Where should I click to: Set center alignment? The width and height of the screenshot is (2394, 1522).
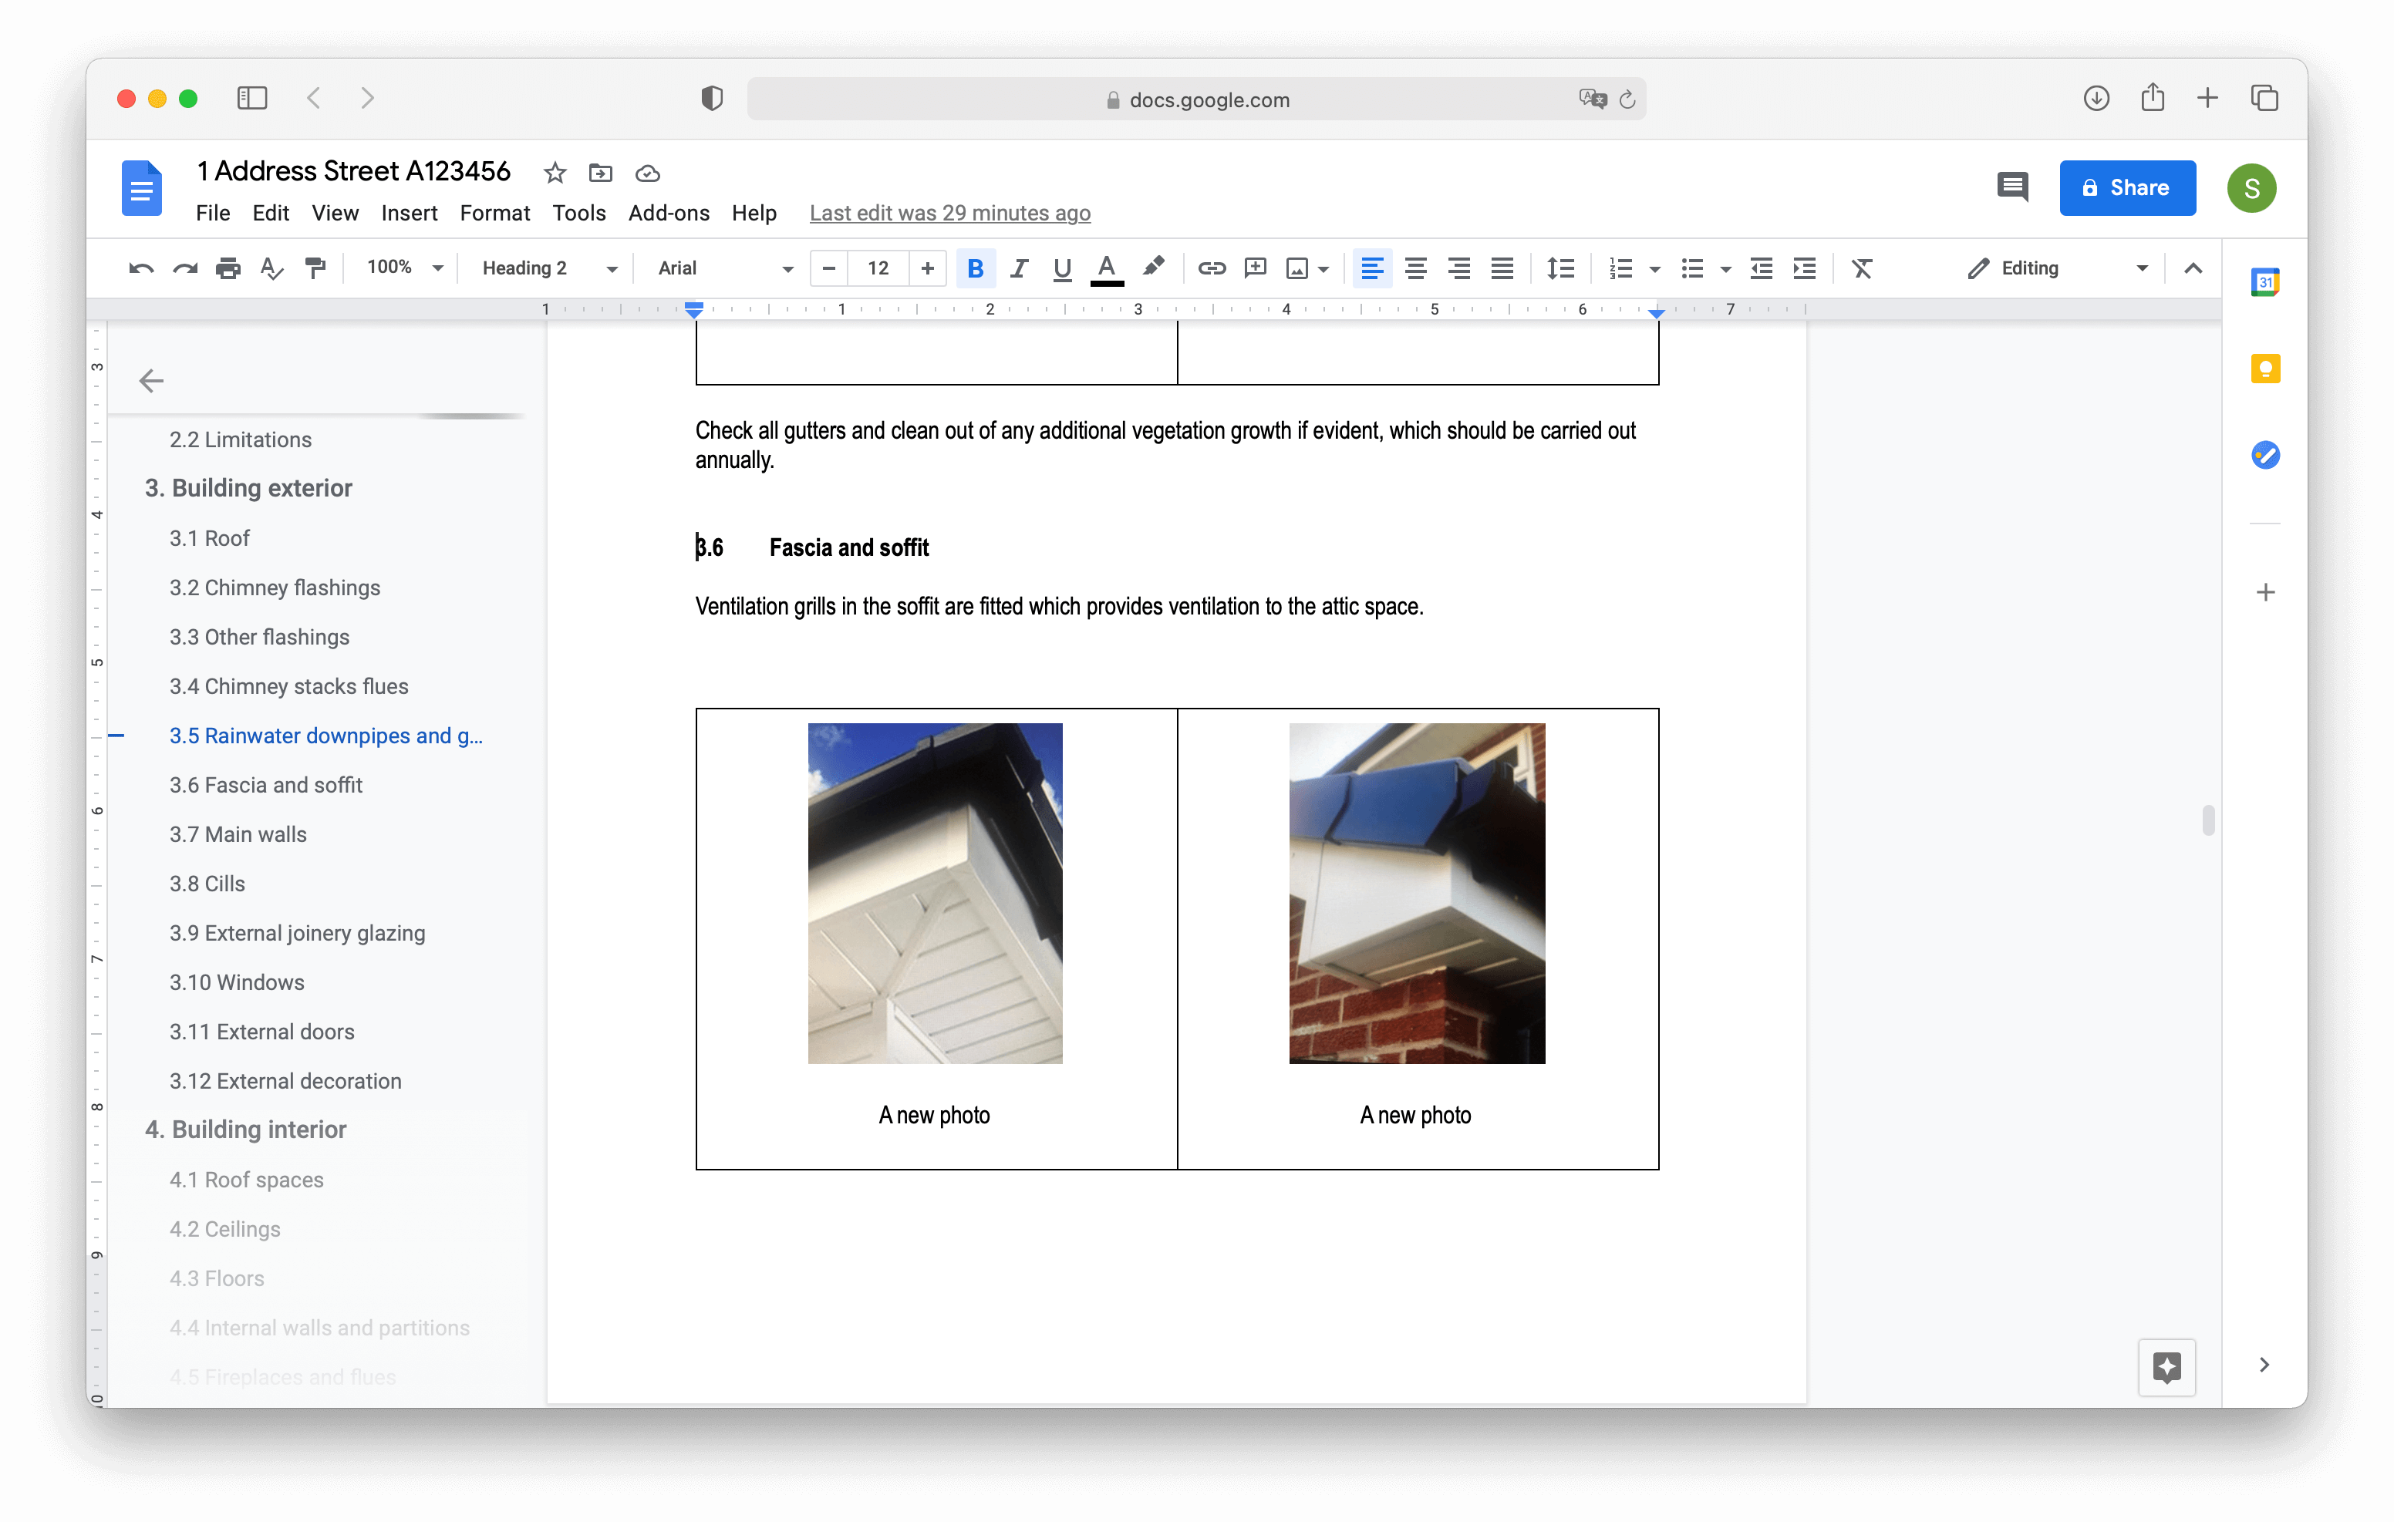pos(1416,268)
